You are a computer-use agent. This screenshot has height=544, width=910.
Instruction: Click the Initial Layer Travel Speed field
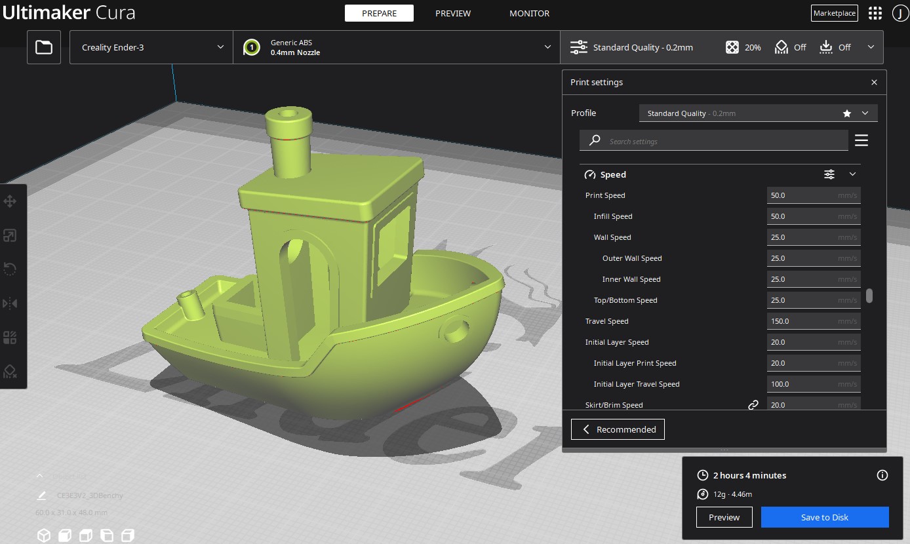[814, 384]
